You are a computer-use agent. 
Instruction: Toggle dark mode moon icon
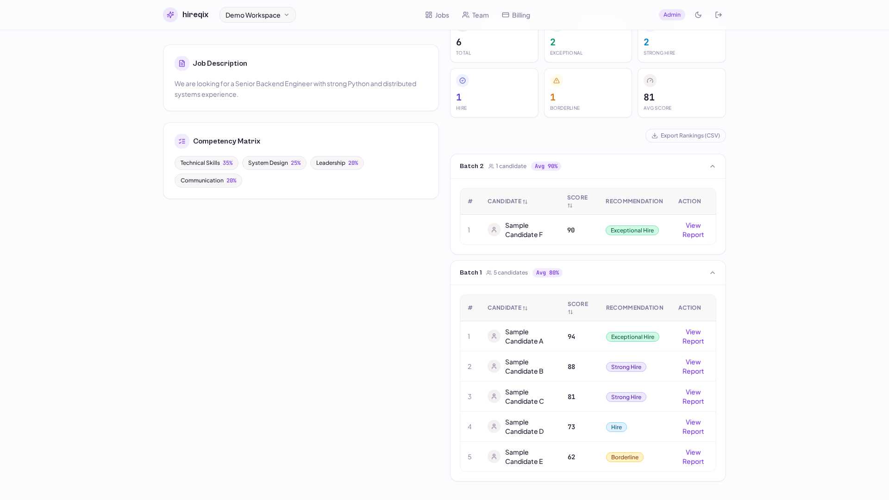698,15
